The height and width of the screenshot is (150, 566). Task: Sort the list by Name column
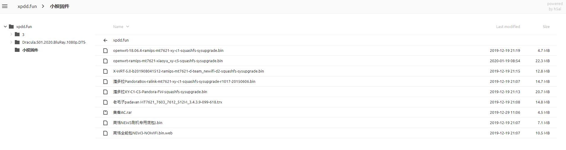tap(118, 27)
